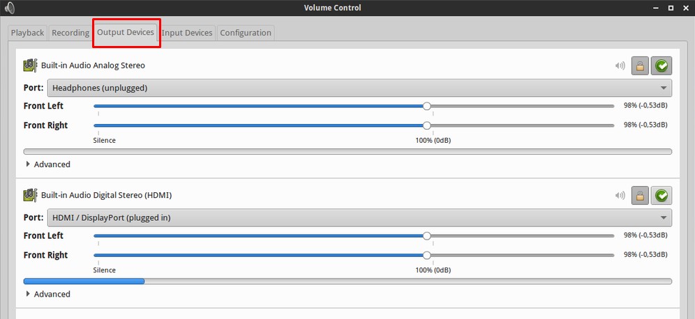This screenshot has height=319, width=695.
Task: Click the Analog Stereo Front Left volume slider
Action: click(x=426, y=106)
